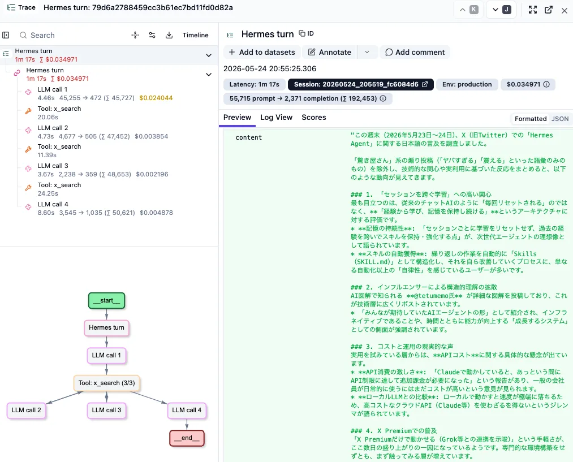
Task: Go to next trace with J arrow
Action: pos(501,10)
